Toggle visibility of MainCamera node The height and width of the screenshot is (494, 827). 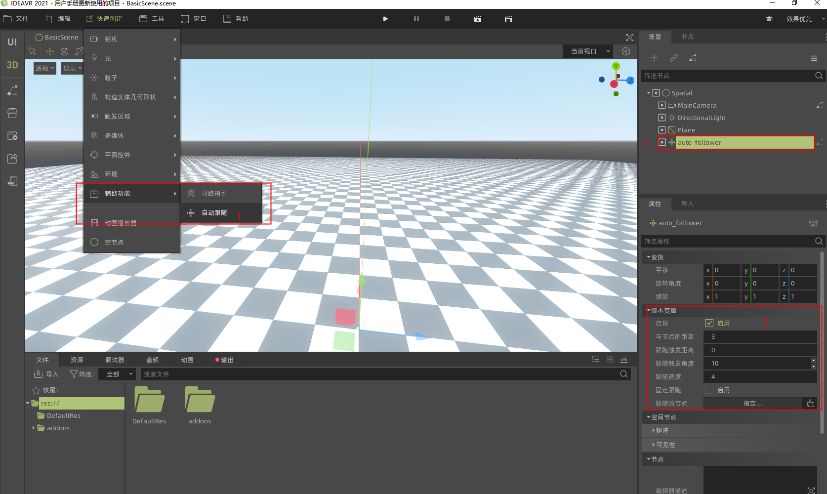pos(662,105)
